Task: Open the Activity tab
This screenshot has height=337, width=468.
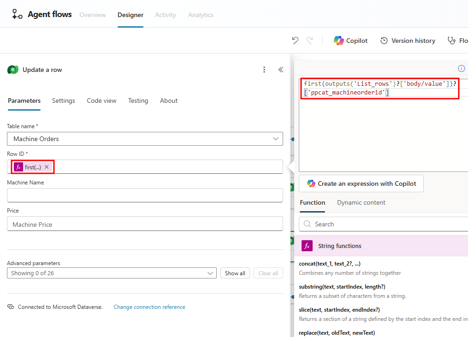Action: coord(166,15)
